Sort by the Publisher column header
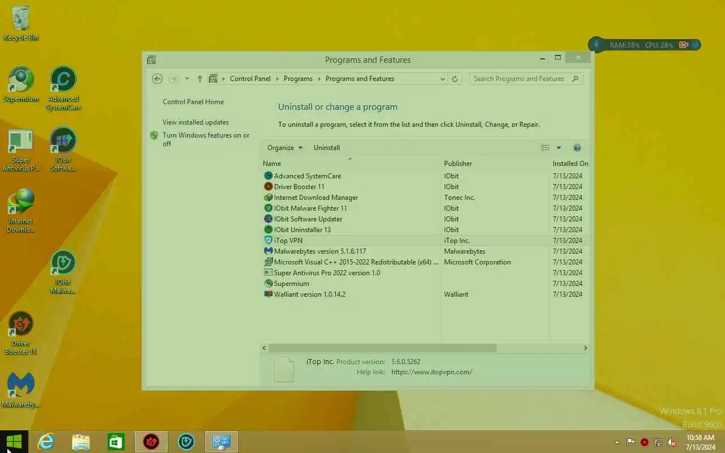This screenshot has height=453, width=725. click(x=494, y=164)
